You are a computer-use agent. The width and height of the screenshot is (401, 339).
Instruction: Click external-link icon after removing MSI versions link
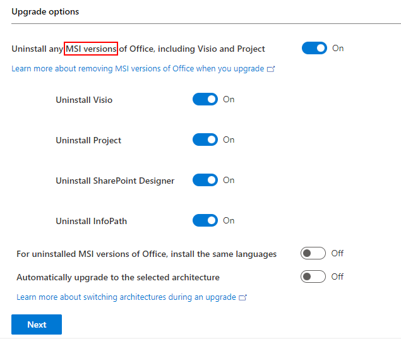coord(272,69)
